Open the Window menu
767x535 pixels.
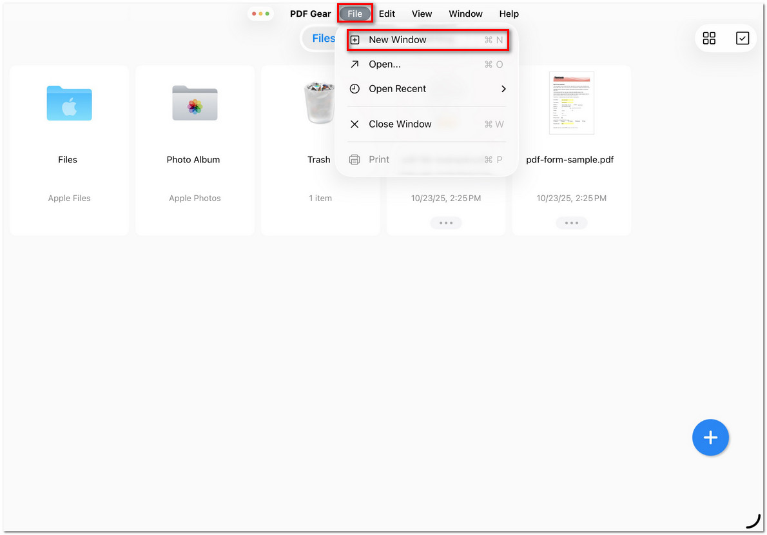(465, 14)
